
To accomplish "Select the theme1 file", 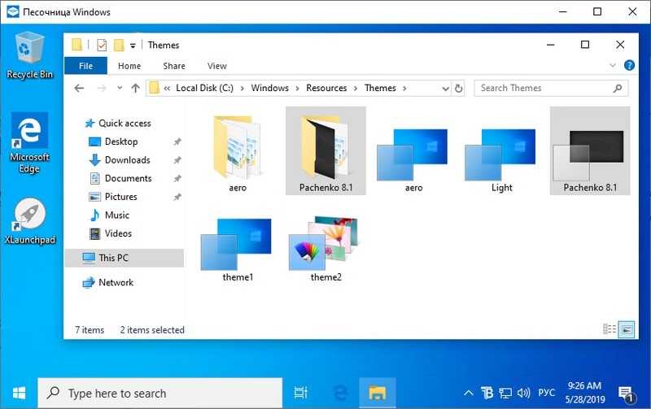I will coord(238,249).
